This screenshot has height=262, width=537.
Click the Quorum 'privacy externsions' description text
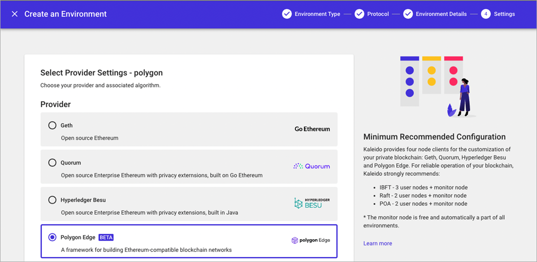161,175
